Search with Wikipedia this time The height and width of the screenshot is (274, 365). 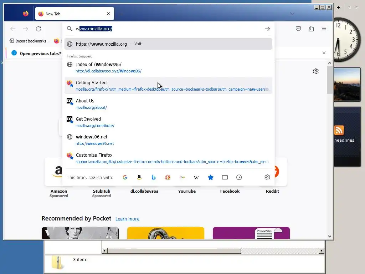(x=196, y=177)
